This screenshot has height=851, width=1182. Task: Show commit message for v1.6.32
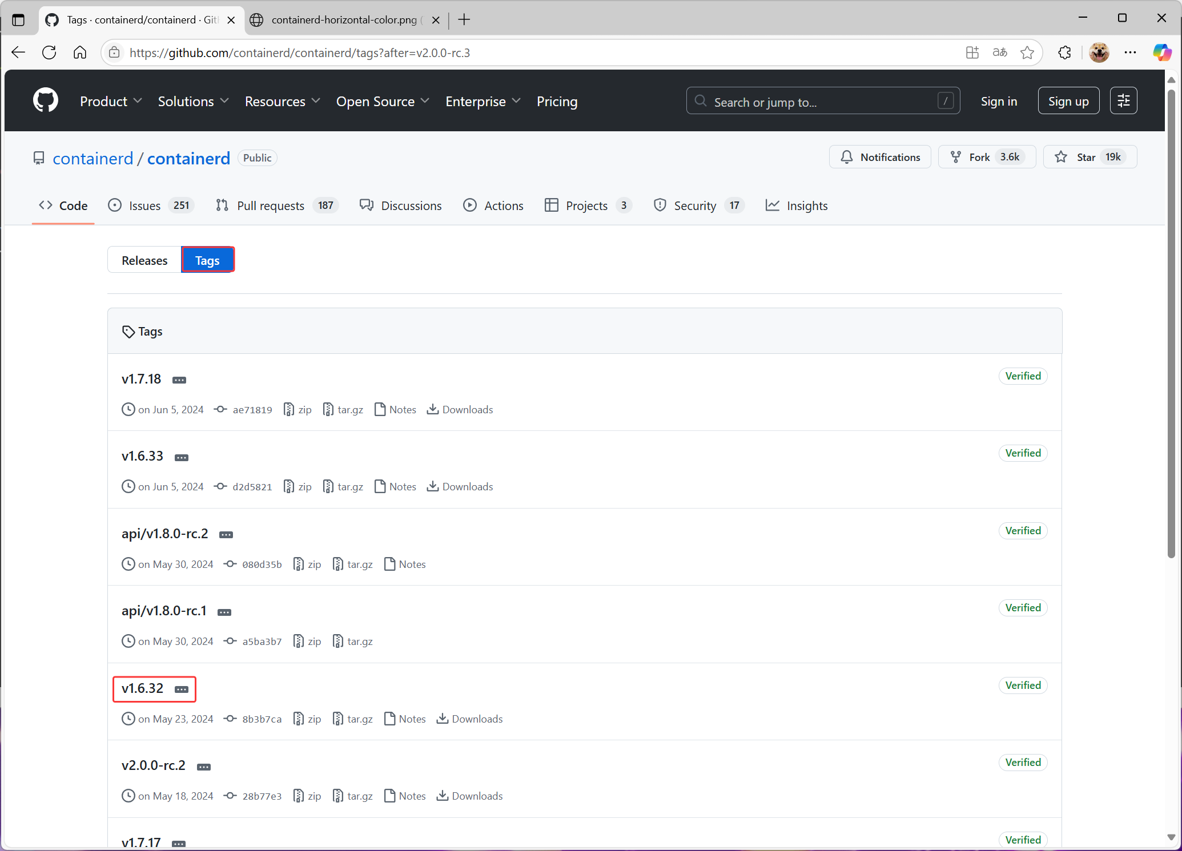pyautogui.click(x=182, y=689)
